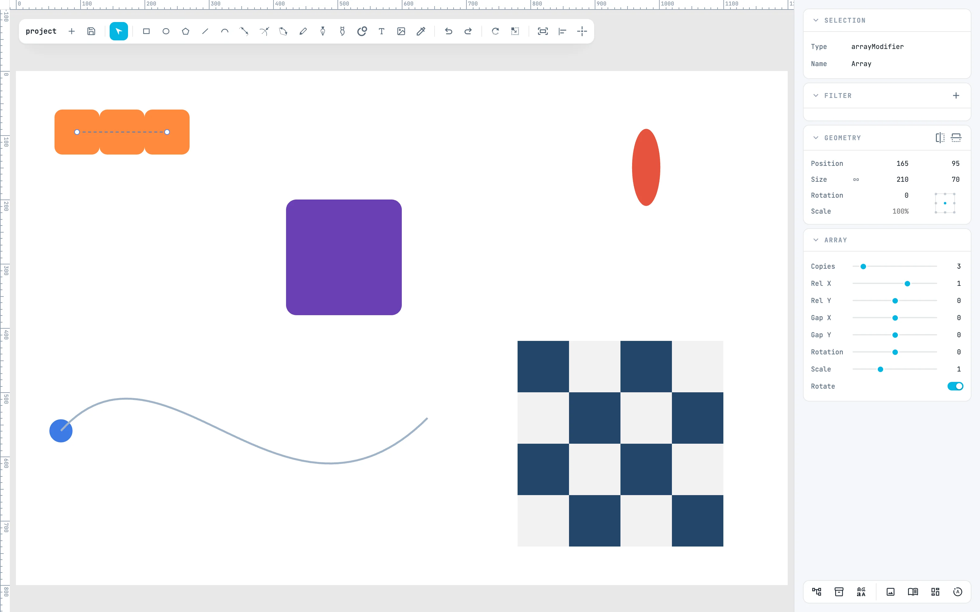Viewport: 980px width, 612px height.
Task: Click the Scale slider handle in Array
Action: point(880,369)
